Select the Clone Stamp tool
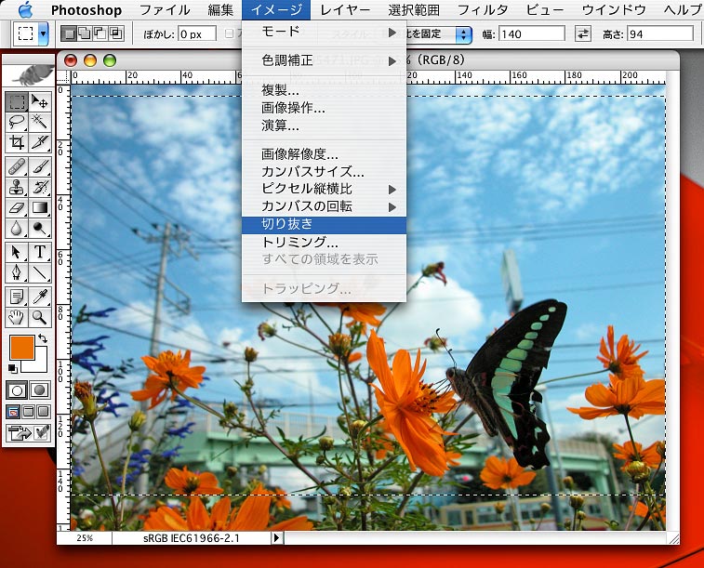704x568 pixels. click(x=17, y=187)
